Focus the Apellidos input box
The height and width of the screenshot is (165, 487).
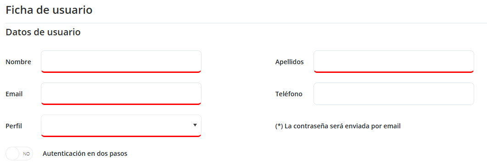394,61
